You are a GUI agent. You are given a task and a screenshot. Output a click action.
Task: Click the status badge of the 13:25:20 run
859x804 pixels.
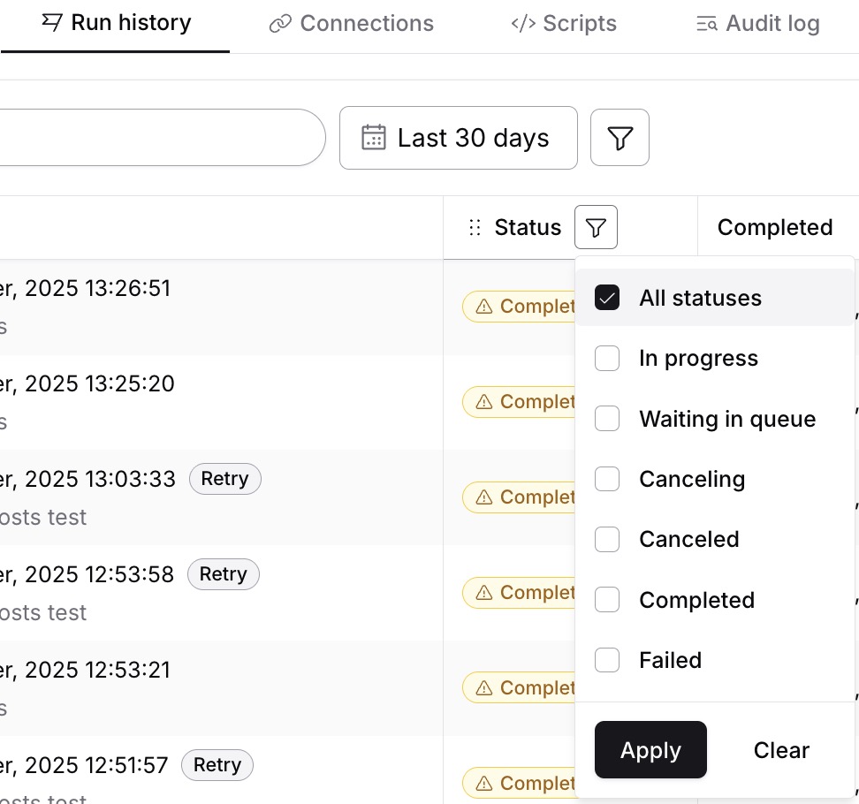(519, 401)
